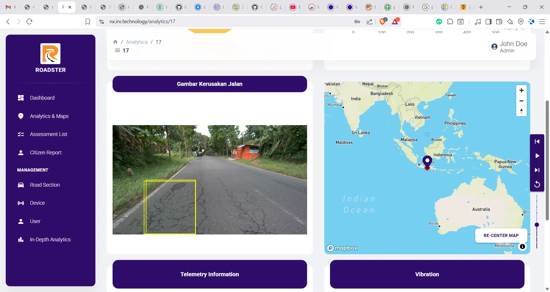Bookmark this page with bookmark icon
The height and width of the screenshot is (292, 550).
(88, 21)
